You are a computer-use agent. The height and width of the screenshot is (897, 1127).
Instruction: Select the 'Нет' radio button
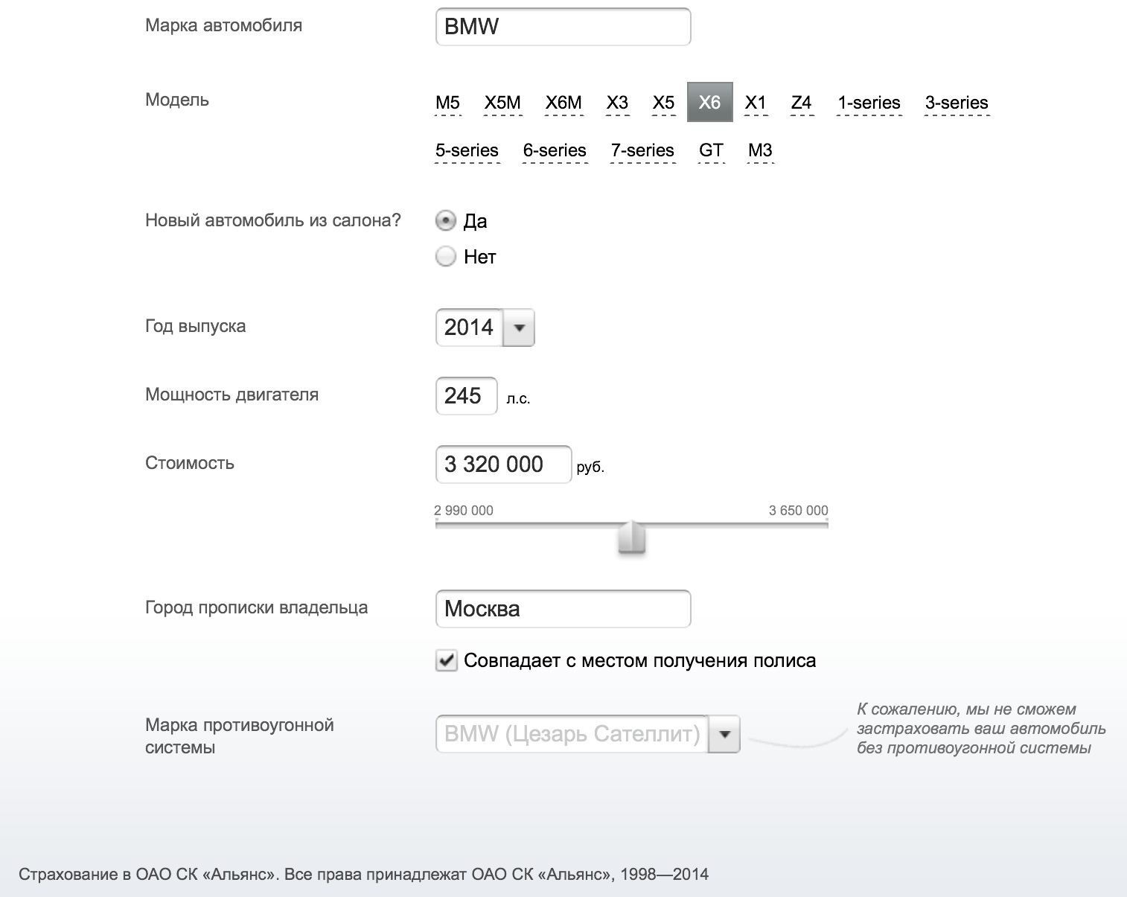446,257
